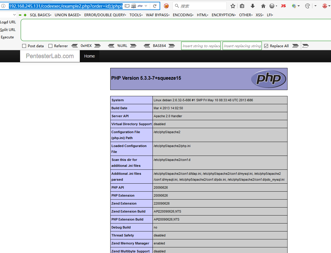Screen dimensions: 331x253
Task: Open reader view book icon
Action: coord(127,6)
